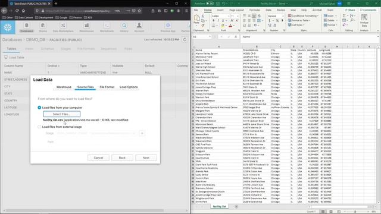Open the font size dropdown in Excel
The image size is (381, 214).
[x=238, y=16]
